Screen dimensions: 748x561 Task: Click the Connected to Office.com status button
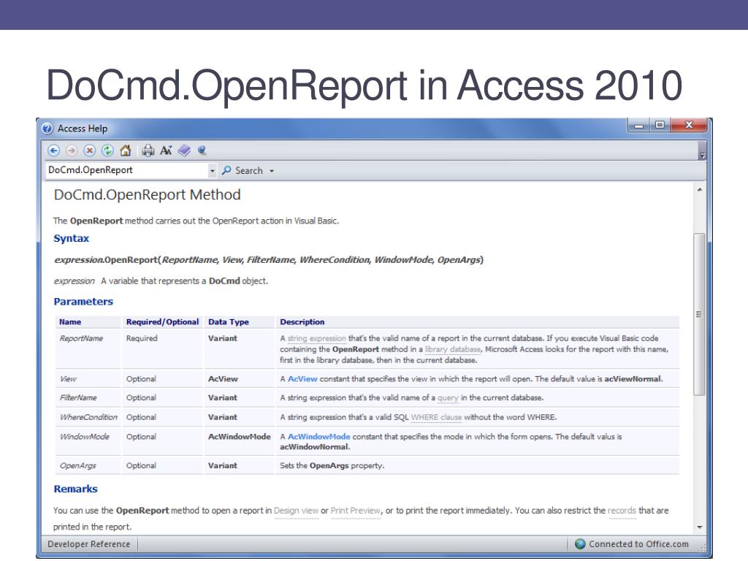tap(632, 543)
